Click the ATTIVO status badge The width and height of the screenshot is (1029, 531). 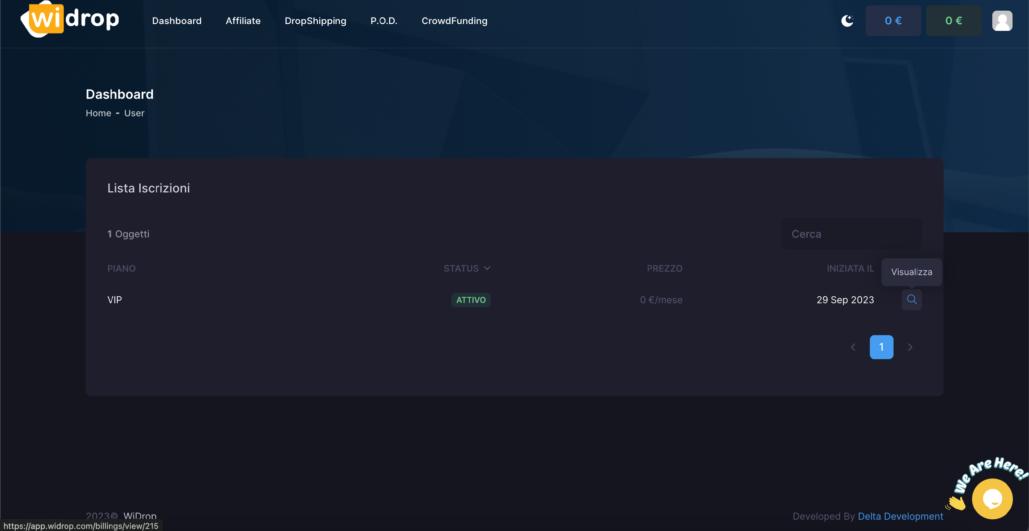(471, 300)
